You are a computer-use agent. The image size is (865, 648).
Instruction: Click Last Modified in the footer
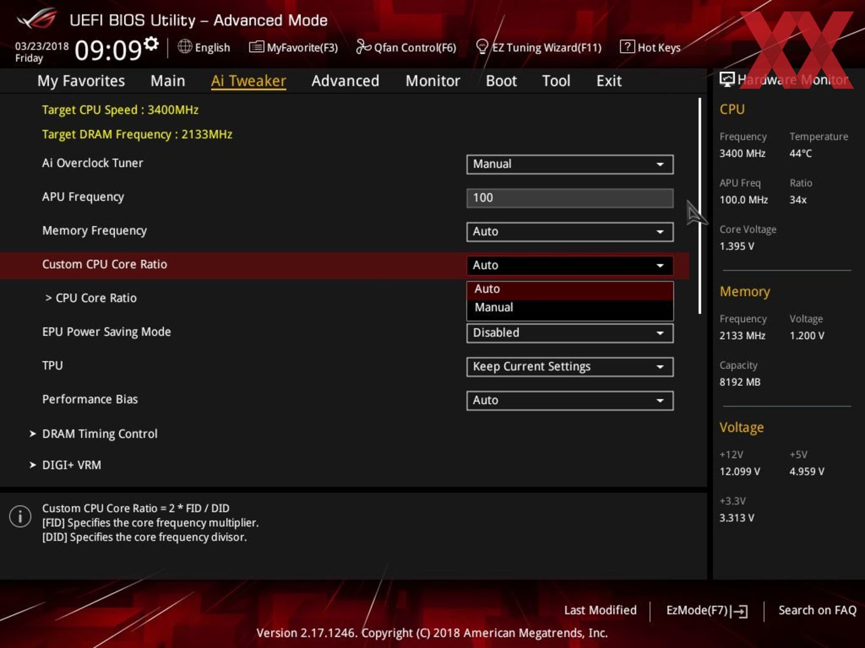(600, 610)
